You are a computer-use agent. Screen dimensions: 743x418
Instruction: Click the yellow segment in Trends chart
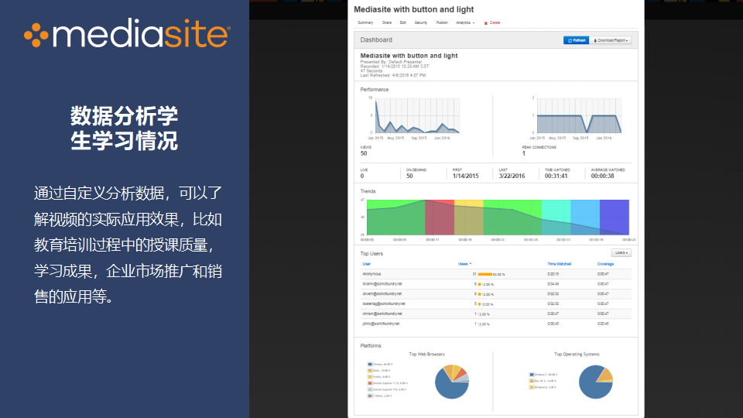[469, 217]
